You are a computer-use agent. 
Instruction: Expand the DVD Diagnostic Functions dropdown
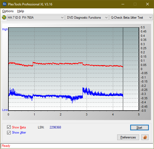[x=87, y=18]
